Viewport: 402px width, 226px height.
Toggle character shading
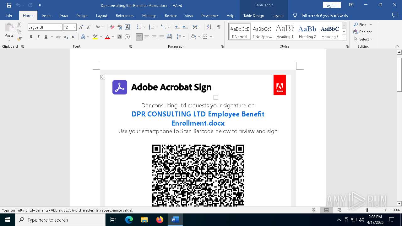click(x=120, y=37)
